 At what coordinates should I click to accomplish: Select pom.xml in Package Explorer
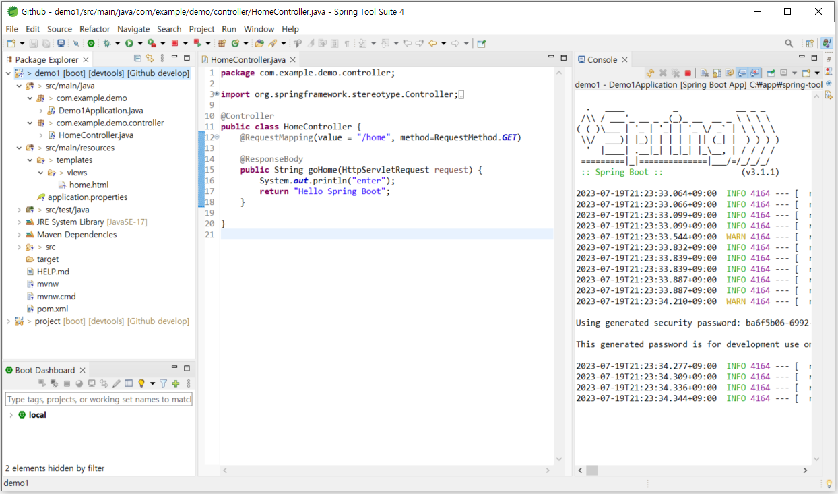pos(52,309)
